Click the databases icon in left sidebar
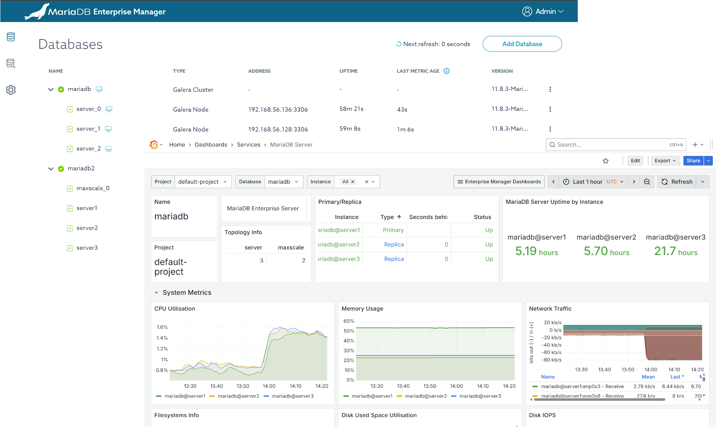 coord(11,37)
